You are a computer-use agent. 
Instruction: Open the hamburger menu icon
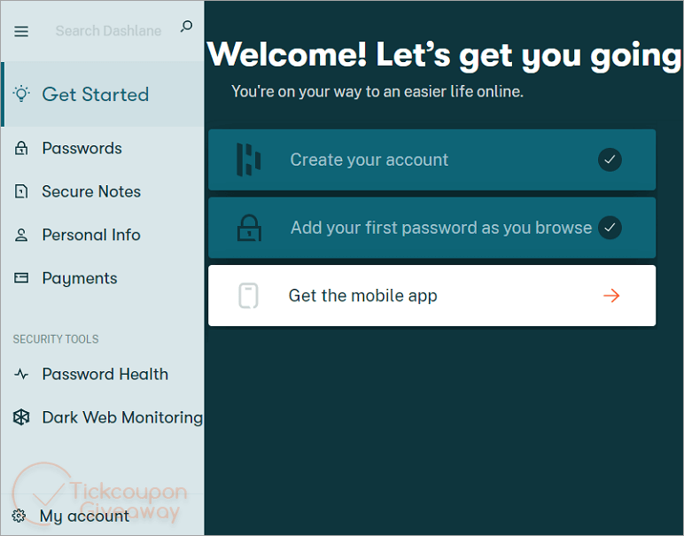click(21, 31)
